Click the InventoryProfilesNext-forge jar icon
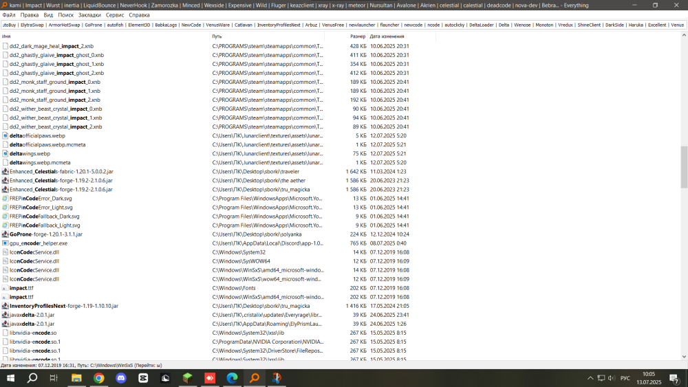This screenshot has height=387, width=688. (6, 306)
